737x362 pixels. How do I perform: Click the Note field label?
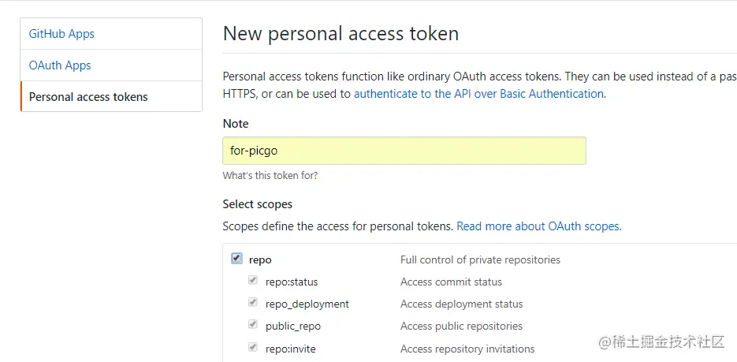coord(236,124)
